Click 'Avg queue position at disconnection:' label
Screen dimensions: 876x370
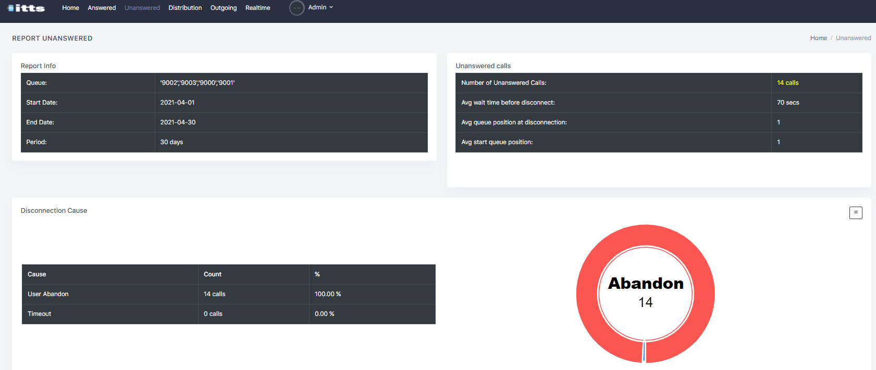pyautogui.click(x=514, y=122)
